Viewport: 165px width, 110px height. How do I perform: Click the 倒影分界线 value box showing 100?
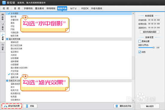click(x=158, y=48)
